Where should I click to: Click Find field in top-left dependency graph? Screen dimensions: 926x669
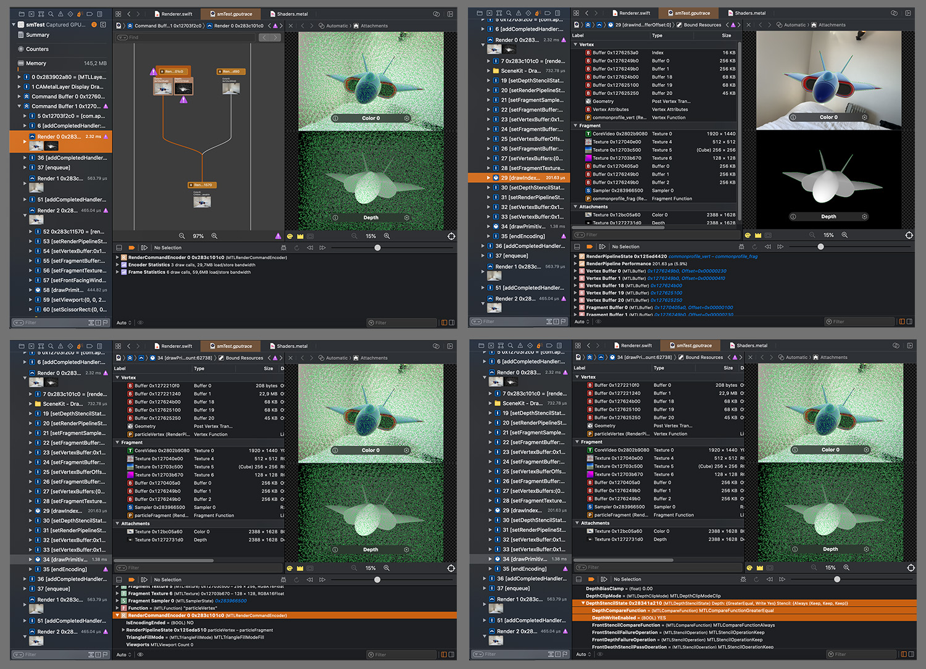(x=185, y=38)
